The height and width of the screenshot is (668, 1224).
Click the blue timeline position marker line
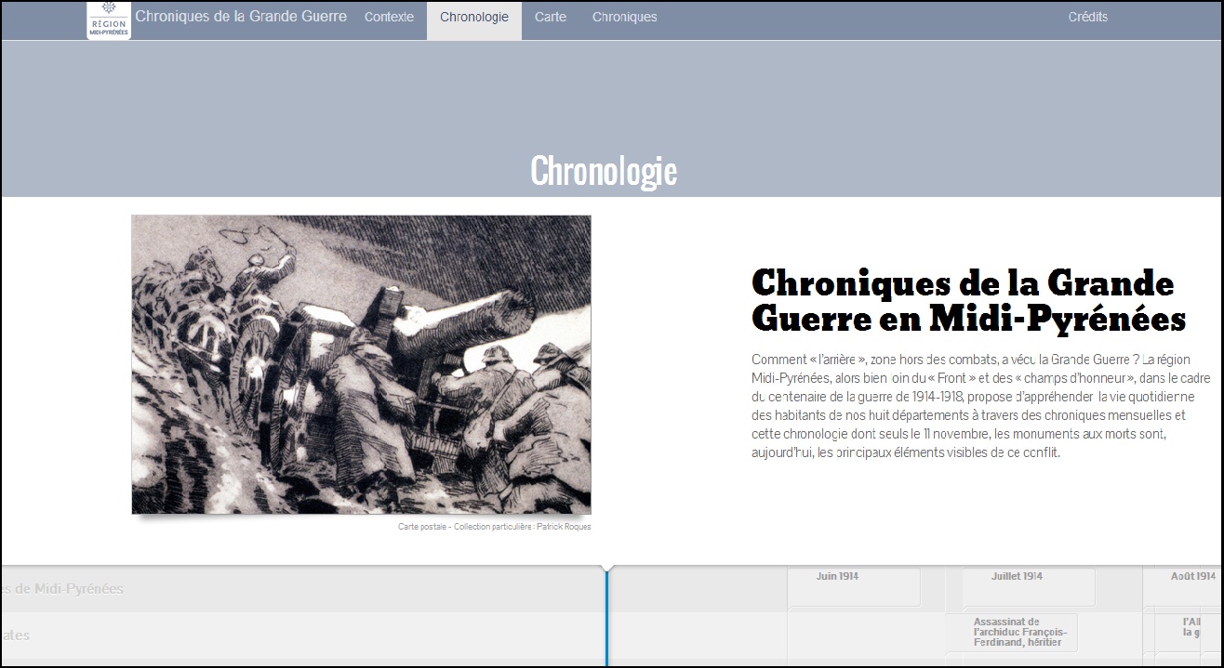tap(606, 617)
